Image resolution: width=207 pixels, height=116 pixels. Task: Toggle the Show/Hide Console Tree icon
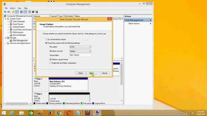click(x=17, y=12)
